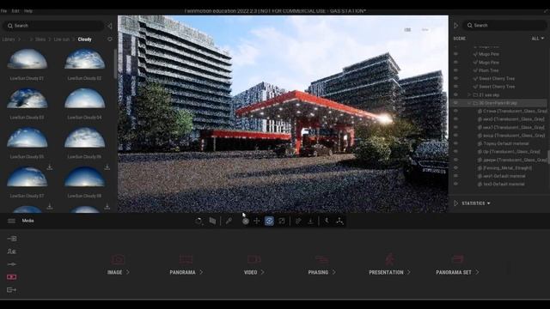550x309 pixels.
Task: Hide the Up Translucent_Glass_Gray object
Action: [x=455, y=152]
